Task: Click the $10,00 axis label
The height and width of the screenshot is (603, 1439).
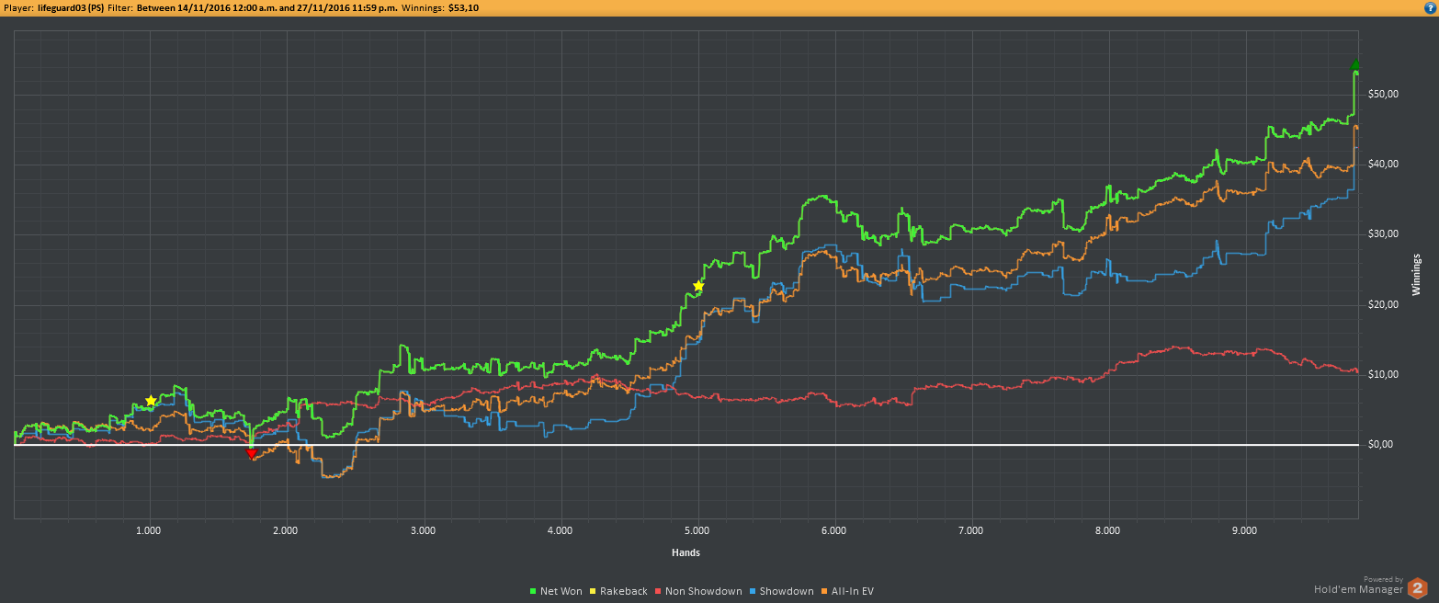Action: 1383,374
